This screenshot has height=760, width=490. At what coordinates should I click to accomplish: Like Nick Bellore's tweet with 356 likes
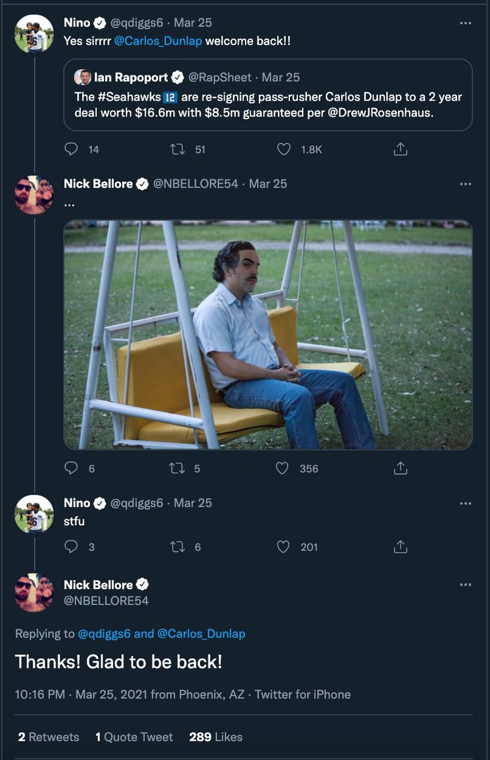[284, 469]
